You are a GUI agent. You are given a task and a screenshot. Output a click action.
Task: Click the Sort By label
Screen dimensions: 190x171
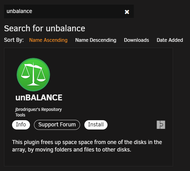pyautogui.click(x=14, y=40)
